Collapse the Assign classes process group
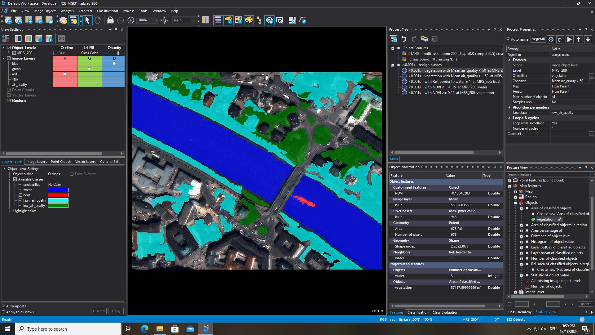 click(x=393, y=65)
